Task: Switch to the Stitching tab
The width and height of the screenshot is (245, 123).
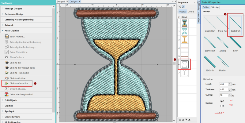Action: 215,7
